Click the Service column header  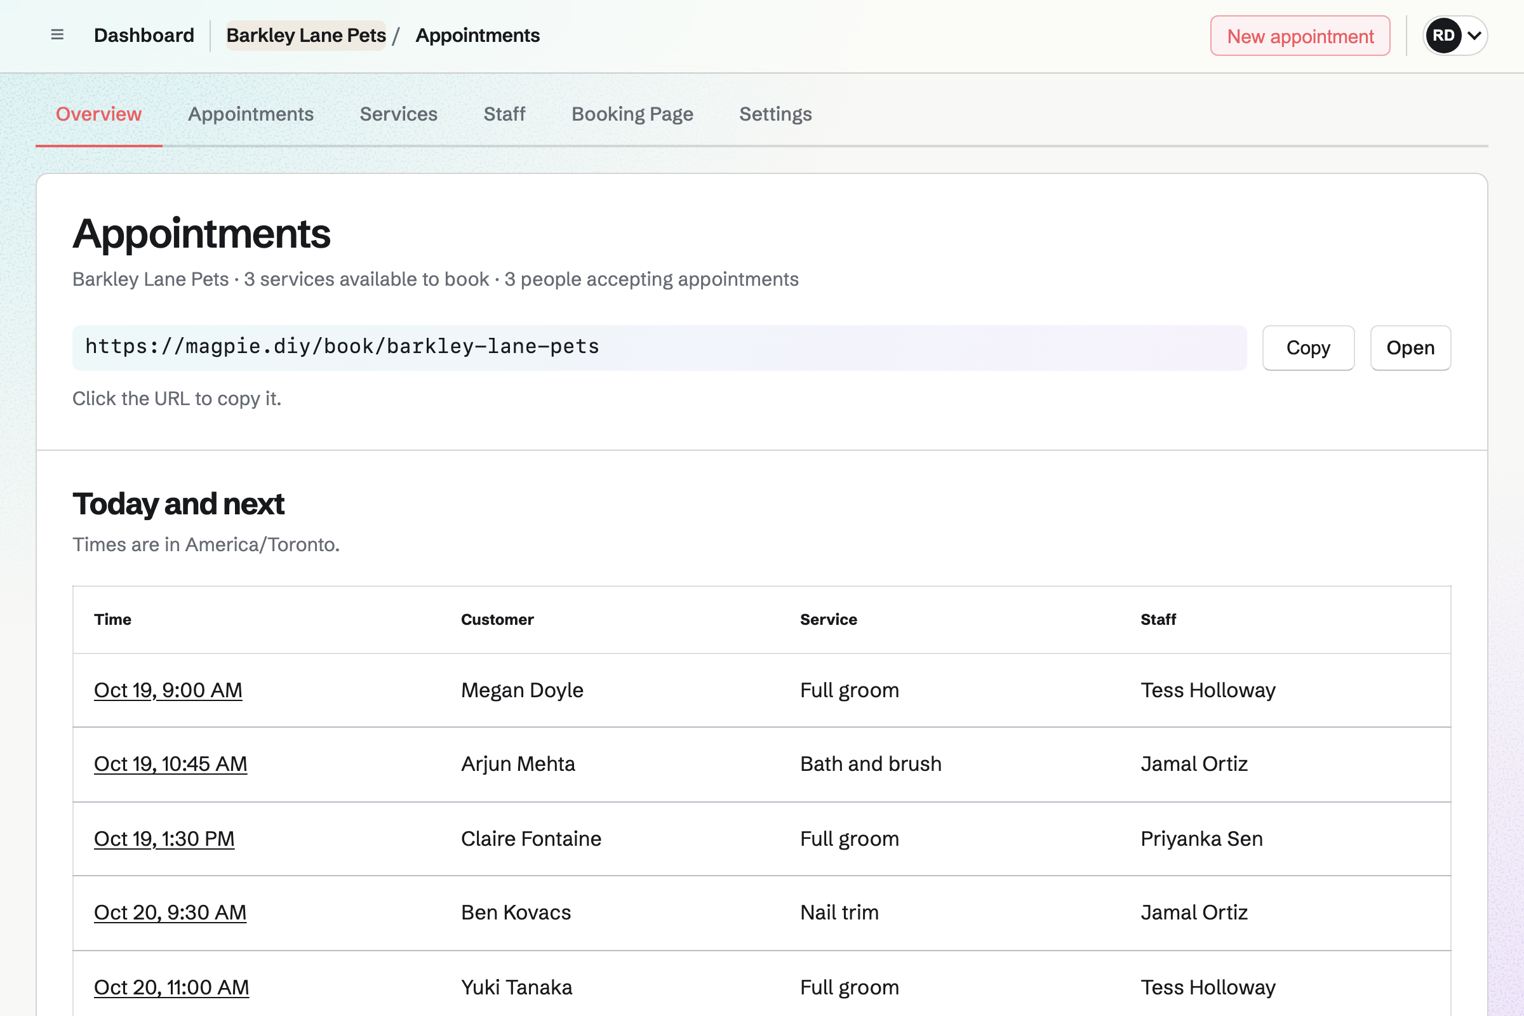pyautogui.click(x=828, y=620)
